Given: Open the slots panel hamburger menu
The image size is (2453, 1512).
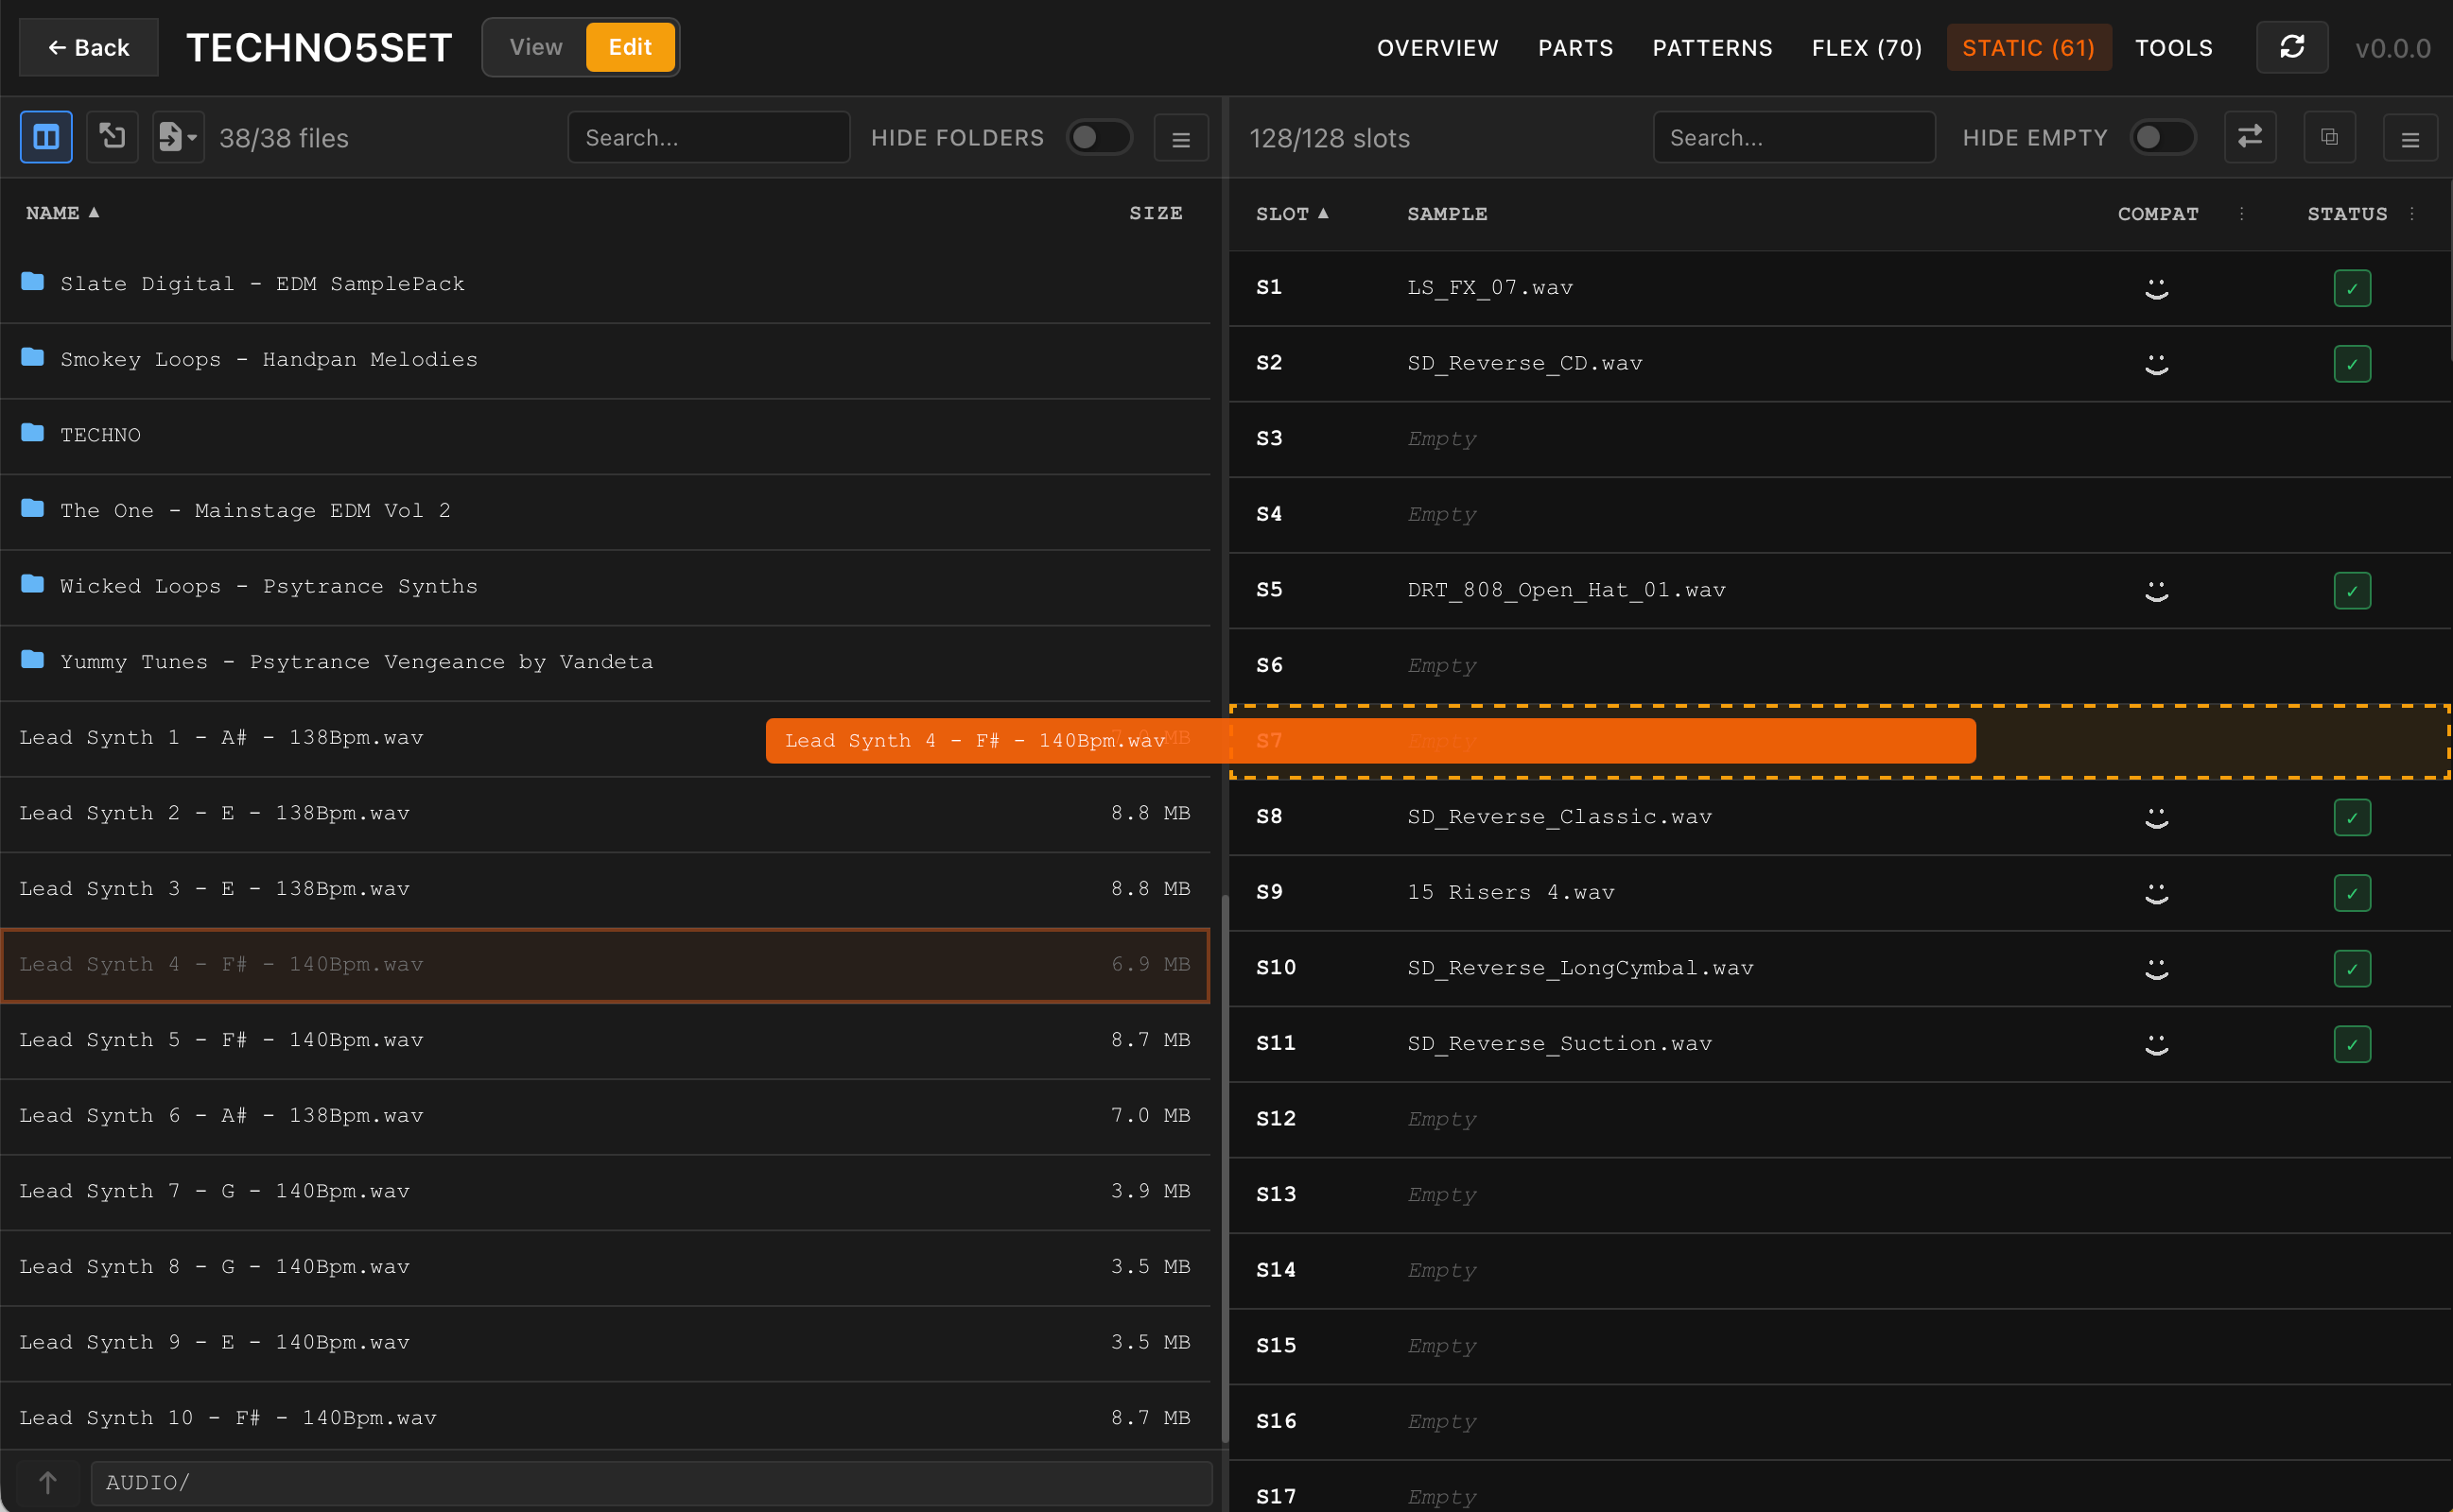Looking at the screenshot, I should coord(2410,138).
